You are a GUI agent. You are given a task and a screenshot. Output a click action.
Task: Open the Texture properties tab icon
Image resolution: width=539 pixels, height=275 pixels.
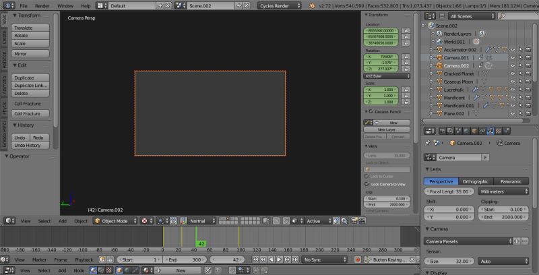click(x=499, y=131)
